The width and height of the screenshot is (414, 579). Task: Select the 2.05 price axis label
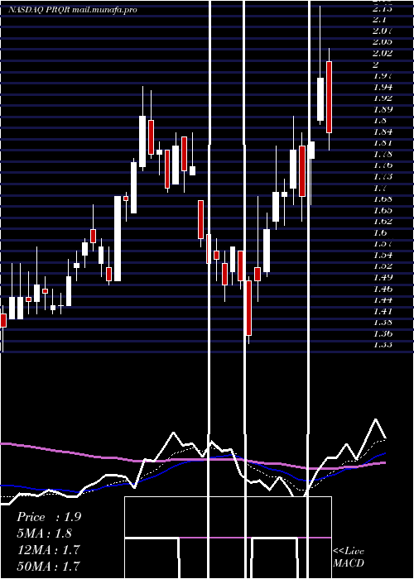[x=383, y=41]
